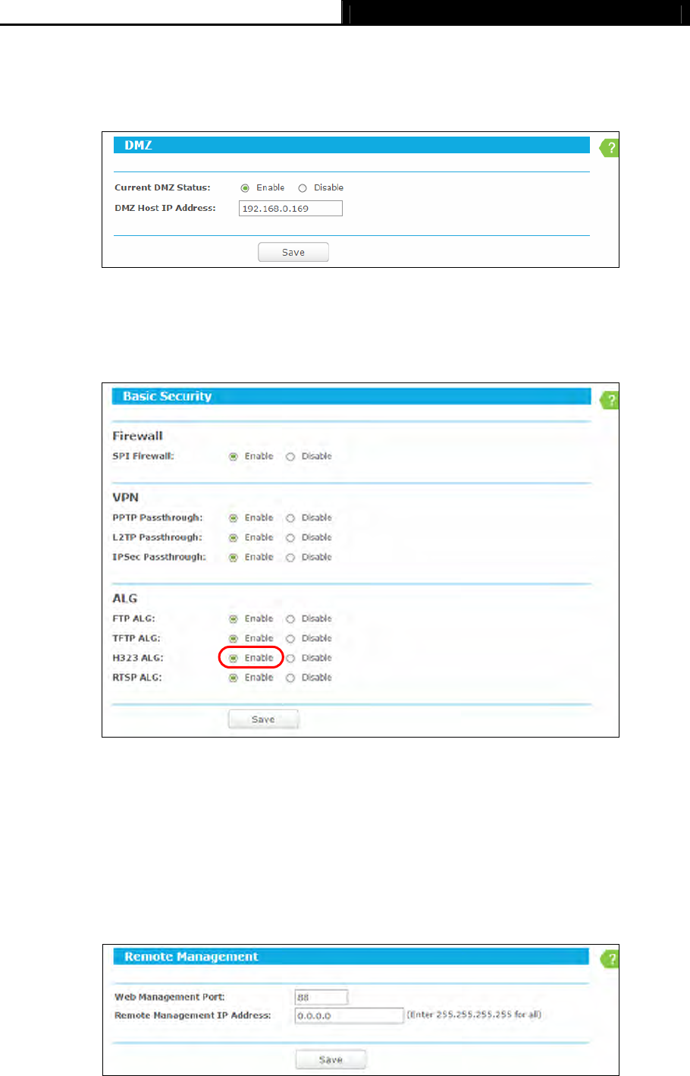Click the 'Current DMZ Status:' label
This screenshot has width=690, height=1076.
pos(162,187)
